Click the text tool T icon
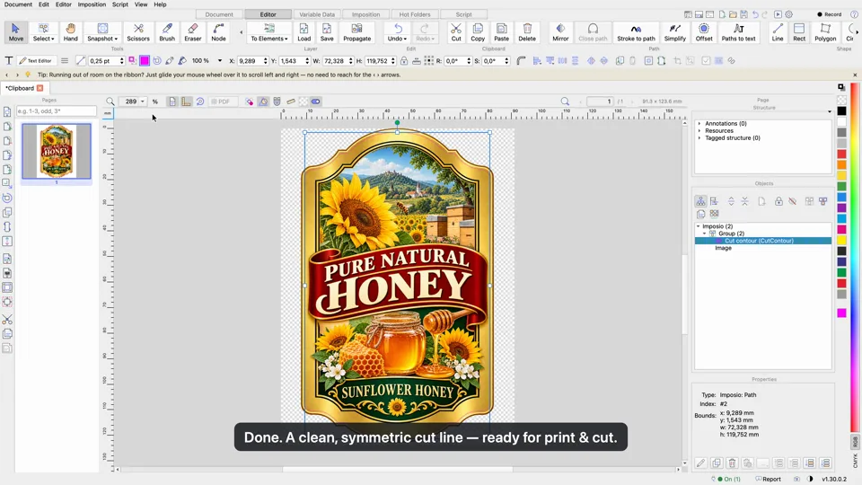 [9, 60]
